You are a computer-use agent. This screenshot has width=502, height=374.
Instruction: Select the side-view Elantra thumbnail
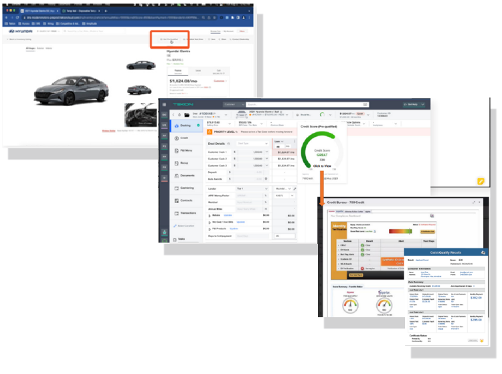click(x=141, y=65)
